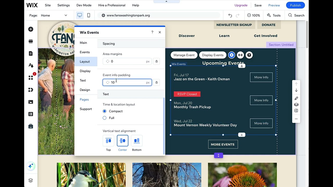Open Wix Events help question mark

(x=152, y=32)
